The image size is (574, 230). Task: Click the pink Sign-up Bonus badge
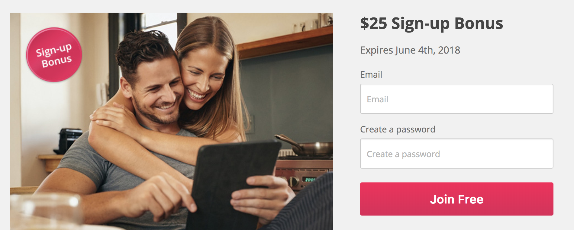click(x=54, y=55)
